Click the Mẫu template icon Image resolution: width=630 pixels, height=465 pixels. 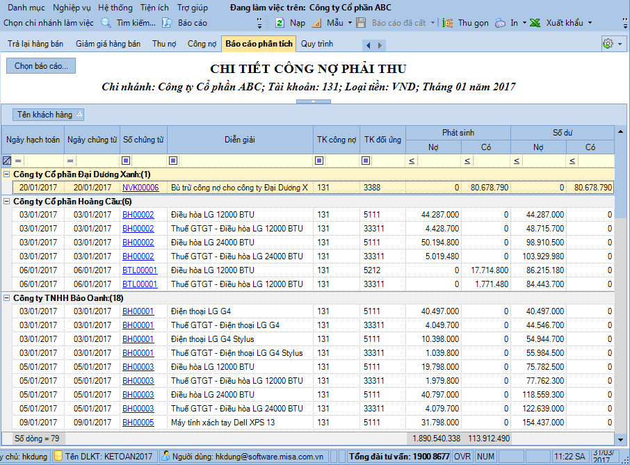316,23
